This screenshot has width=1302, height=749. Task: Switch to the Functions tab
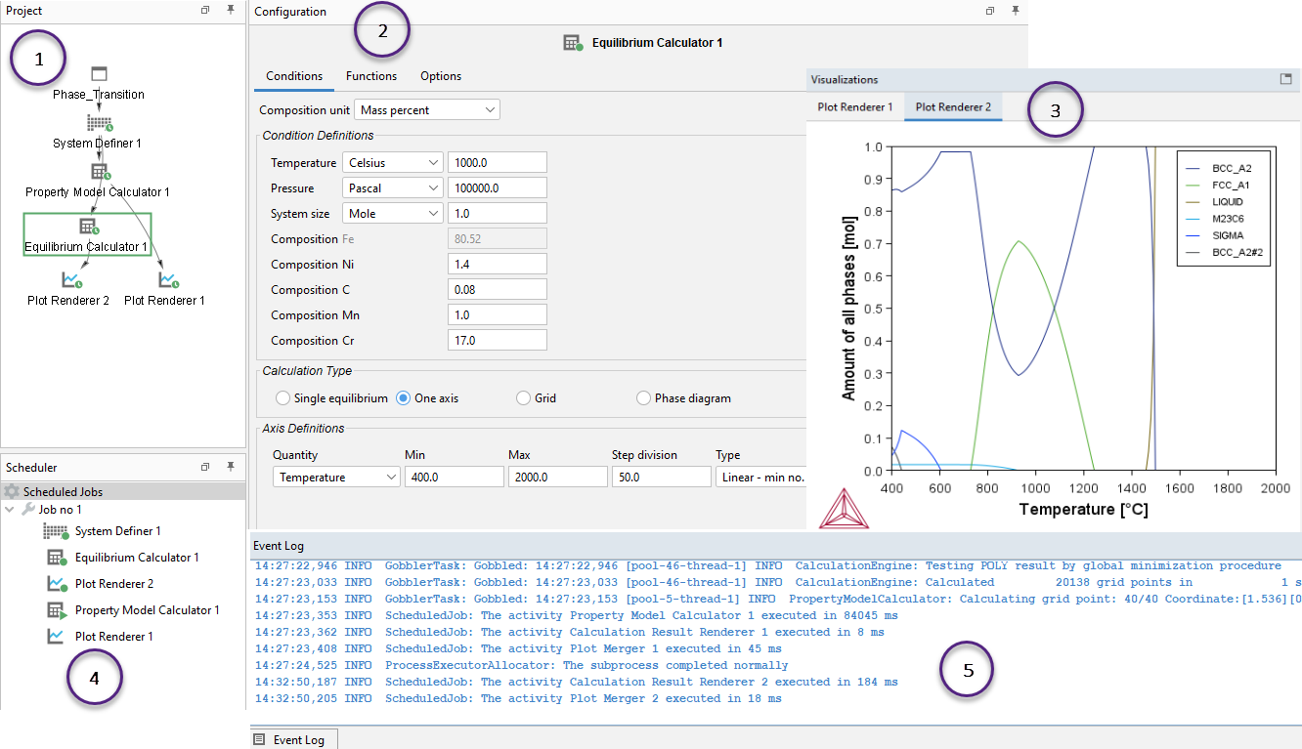[371, 76]
